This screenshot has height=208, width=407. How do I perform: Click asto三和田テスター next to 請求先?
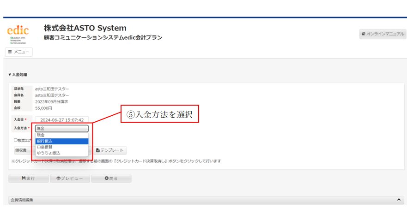pos(52,89)
